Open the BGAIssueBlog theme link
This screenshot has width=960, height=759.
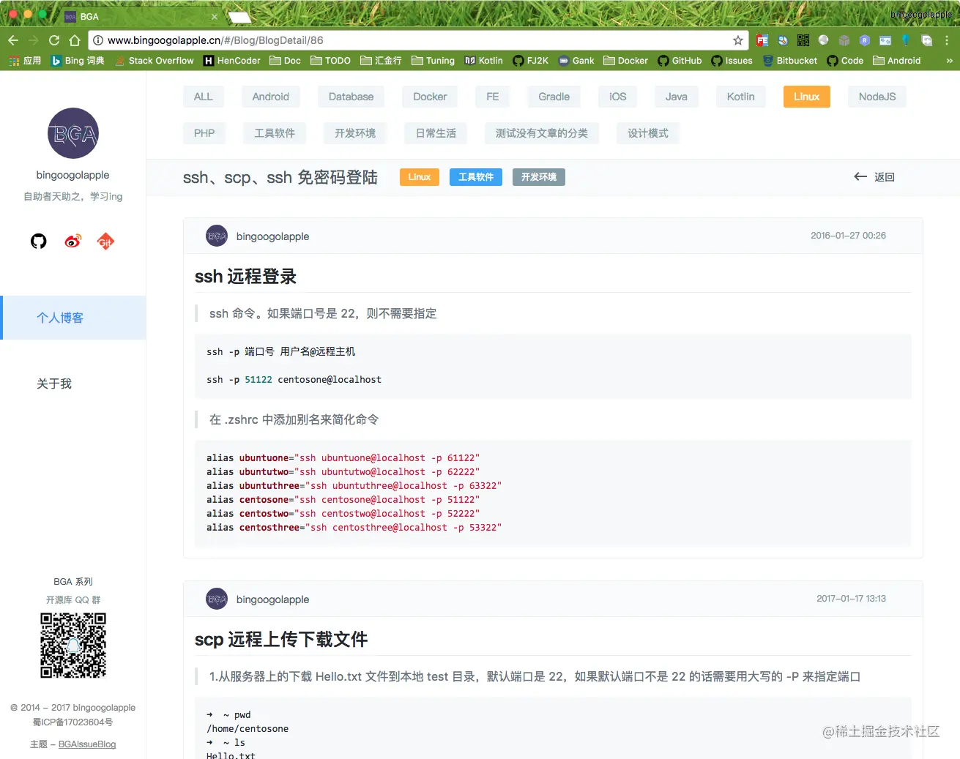tap(87, 744)
